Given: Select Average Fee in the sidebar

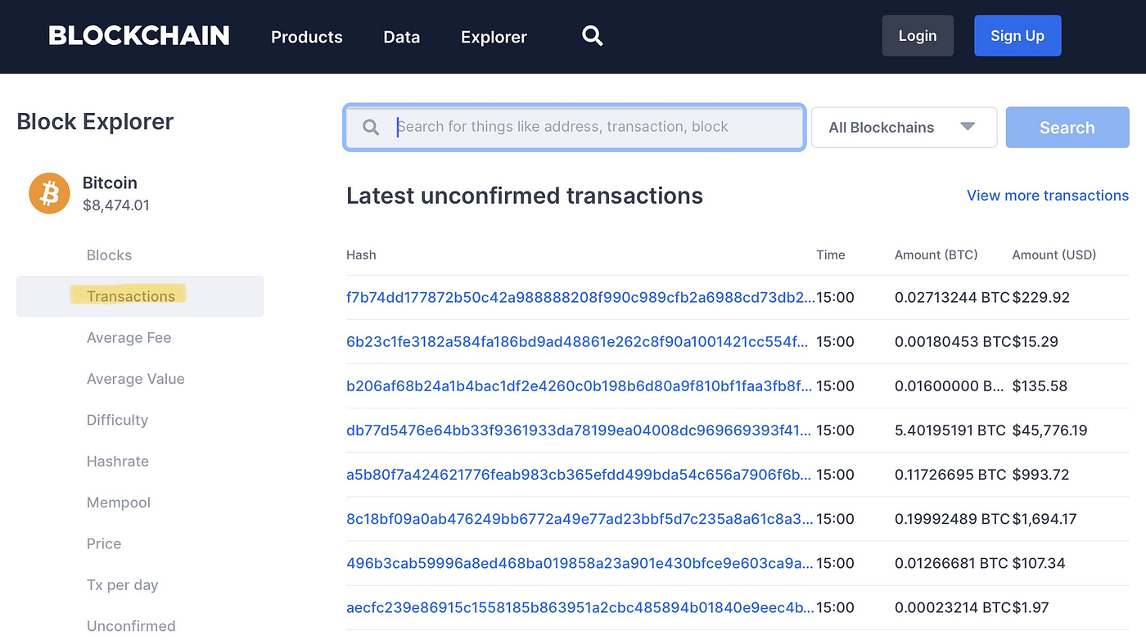Looking at the screenshot, I should [129, 338].
